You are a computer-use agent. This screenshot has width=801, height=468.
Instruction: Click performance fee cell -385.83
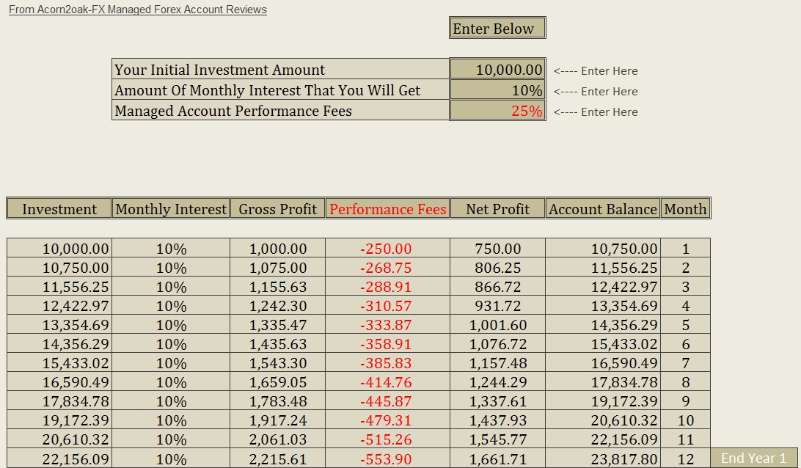coord(388,363)
